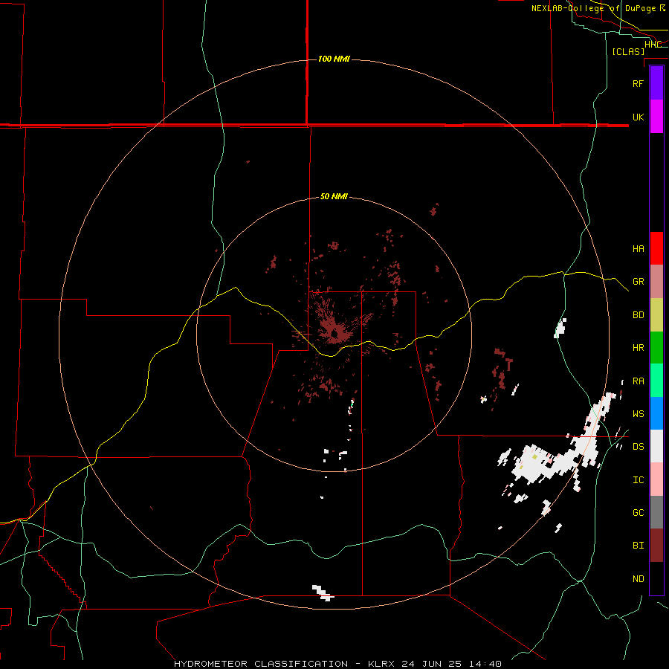Click the DS dry snow white swatch
Screen dimensions: 669x669
click(656, 446)
